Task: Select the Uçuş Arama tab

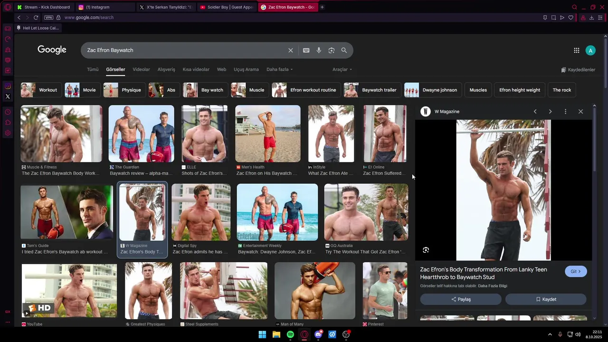Action: click(x=246, y=69)
